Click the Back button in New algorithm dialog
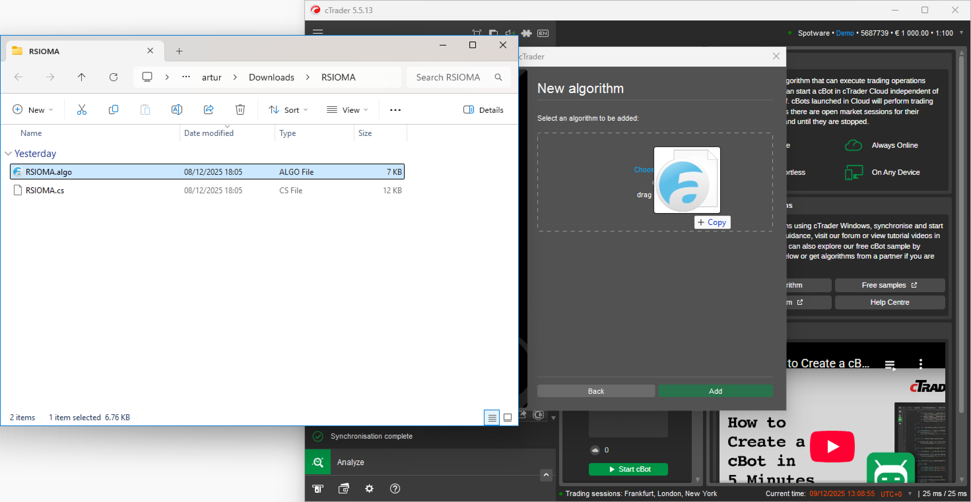The height and width of the screenshot is (502, 971). click(x=596, y=391)
